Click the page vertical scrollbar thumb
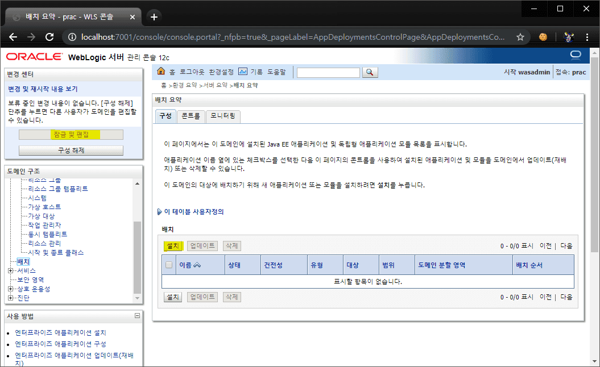 [594, 155]
